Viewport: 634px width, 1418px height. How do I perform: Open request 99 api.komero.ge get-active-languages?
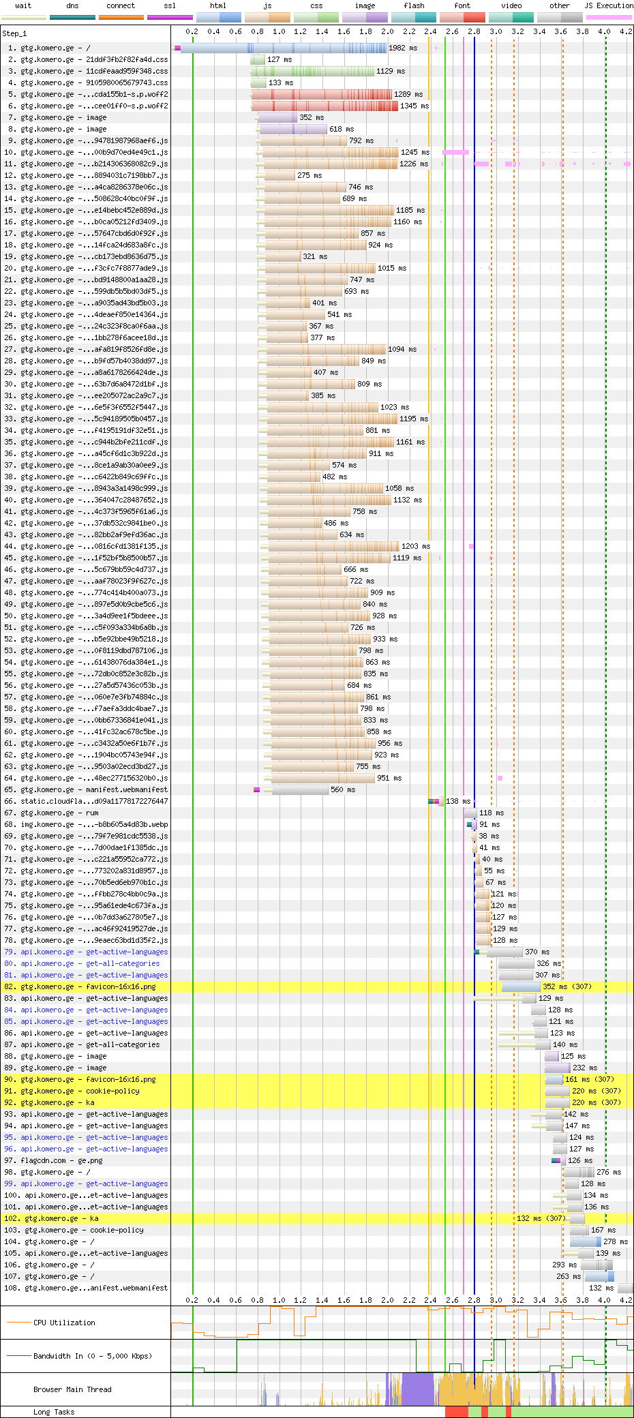[85, 1184]
